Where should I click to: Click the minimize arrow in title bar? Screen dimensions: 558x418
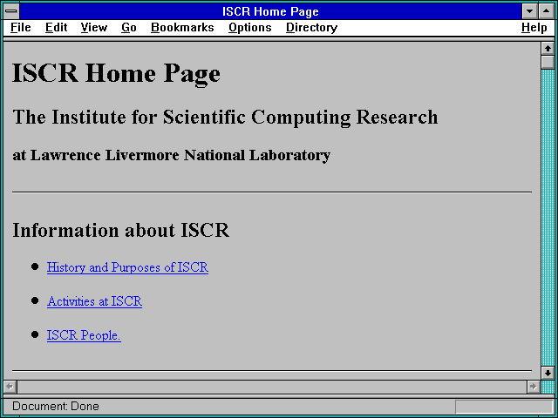529,11
